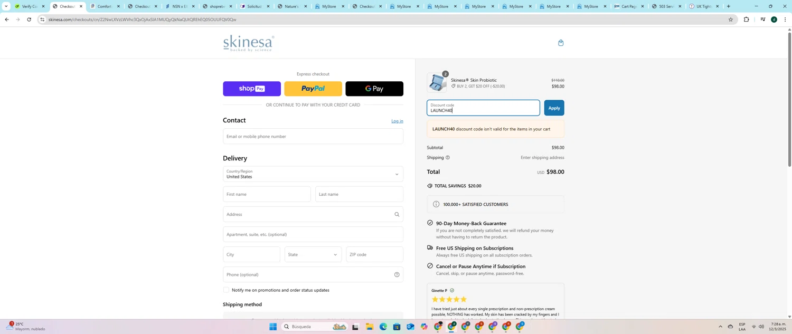Open Chrome's three-dot menu
This screenshot has height=334, width=792.
coord(785,20)
